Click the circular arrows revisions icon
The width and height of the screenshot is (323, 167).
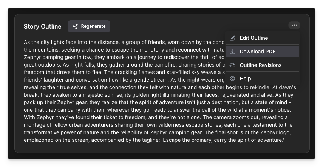232,65
